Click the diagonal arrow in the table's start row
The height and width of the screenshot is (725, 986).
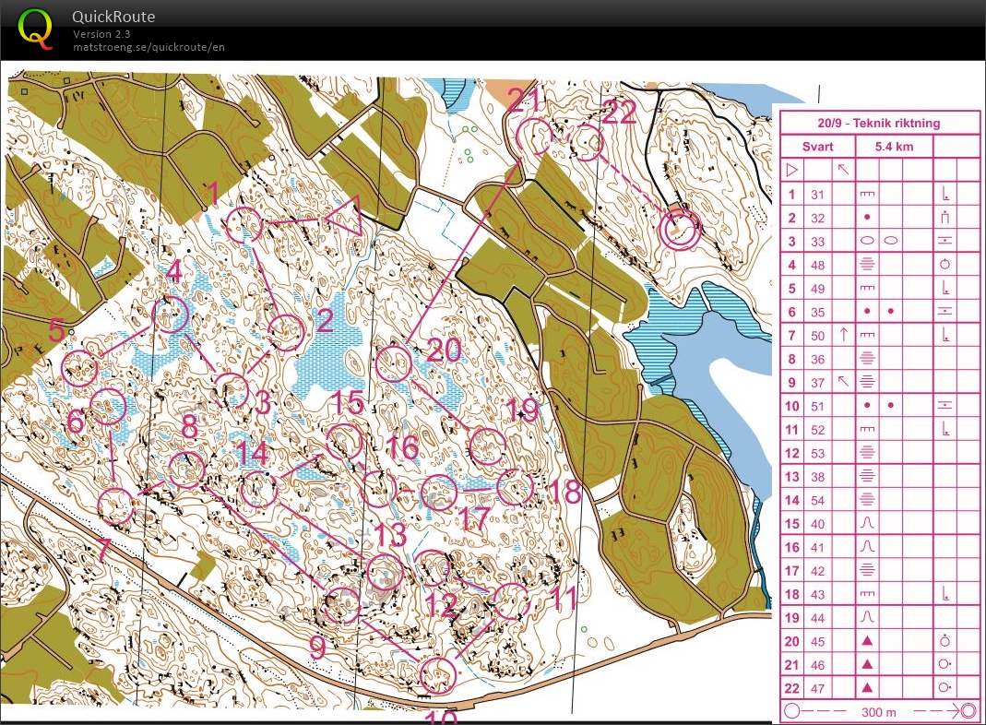[843, 169]
